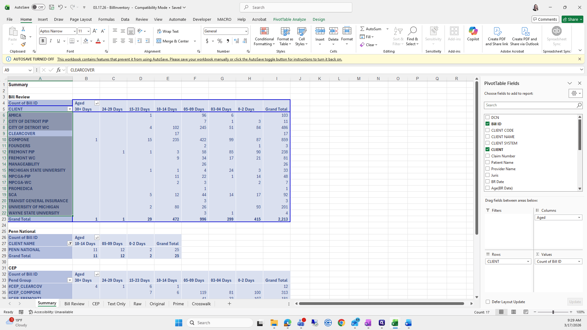Enable Defer Layout Update
Image resolution: width=587 pixels, height=330 pixels.
488,302
